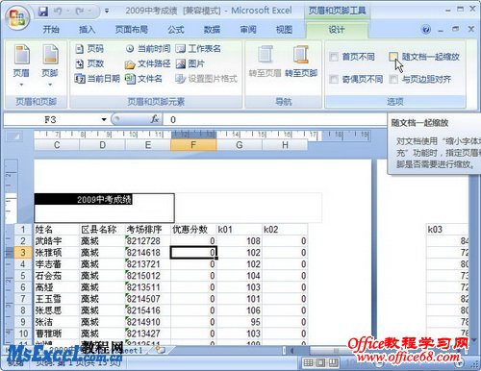The height and width of the screenshot is (371, 481).
Task: Open the Name Box dropdown arrow
Action: point(104,119)
